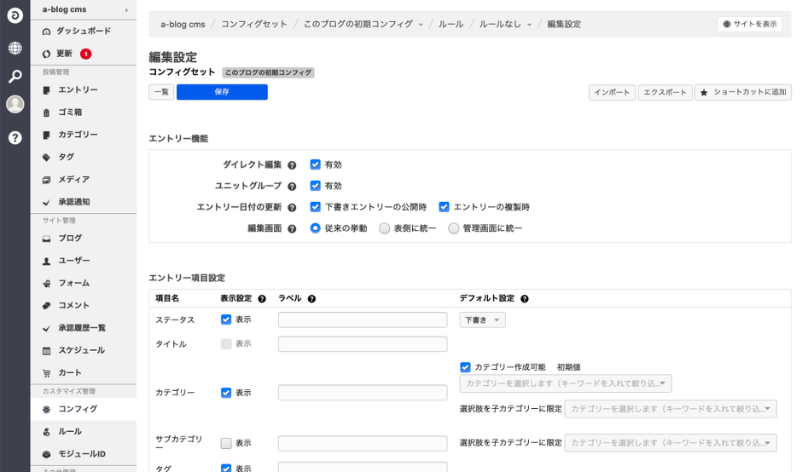Image resolution: width=802 pixels, height=472 pixels.
Task: Click the globe icon in サイトを表示
Action: coord(727,24)
